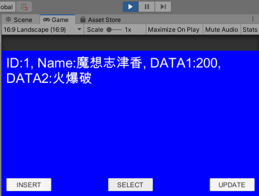Toggle Maximize On Play
Screen dimensions: 259x196
[x=174, y=30]
